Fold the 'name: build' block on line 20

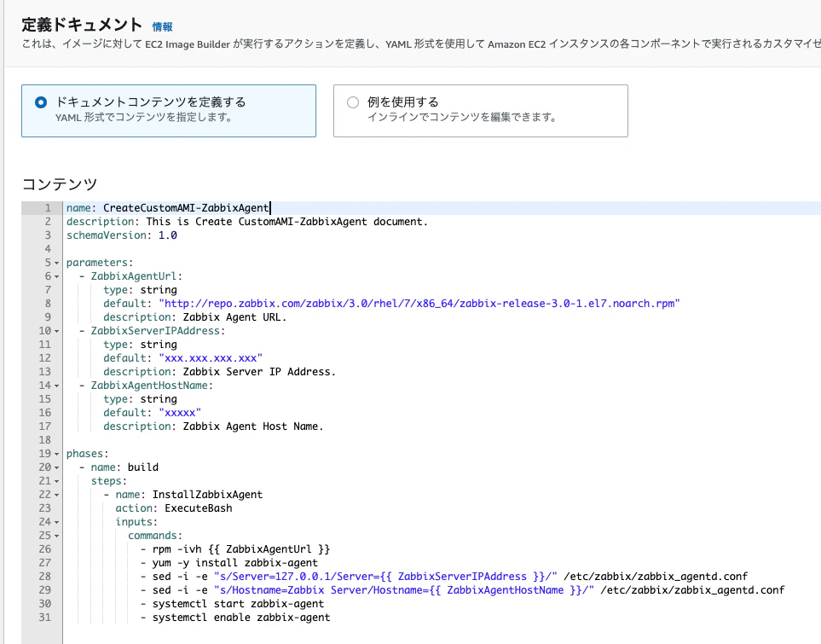(x=56, y=467)
